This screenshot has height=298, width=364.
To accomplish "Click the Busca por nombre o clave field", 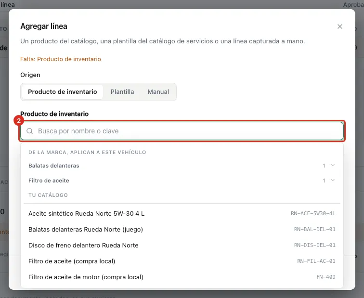I will [182, 131].
